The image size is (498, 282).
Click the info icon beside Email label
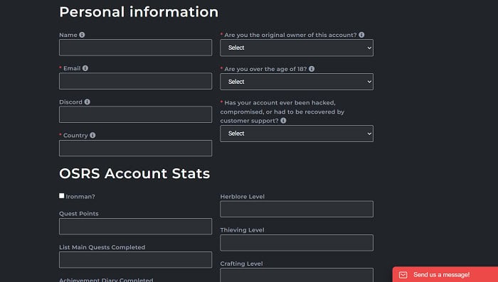[x=85, y=68]
